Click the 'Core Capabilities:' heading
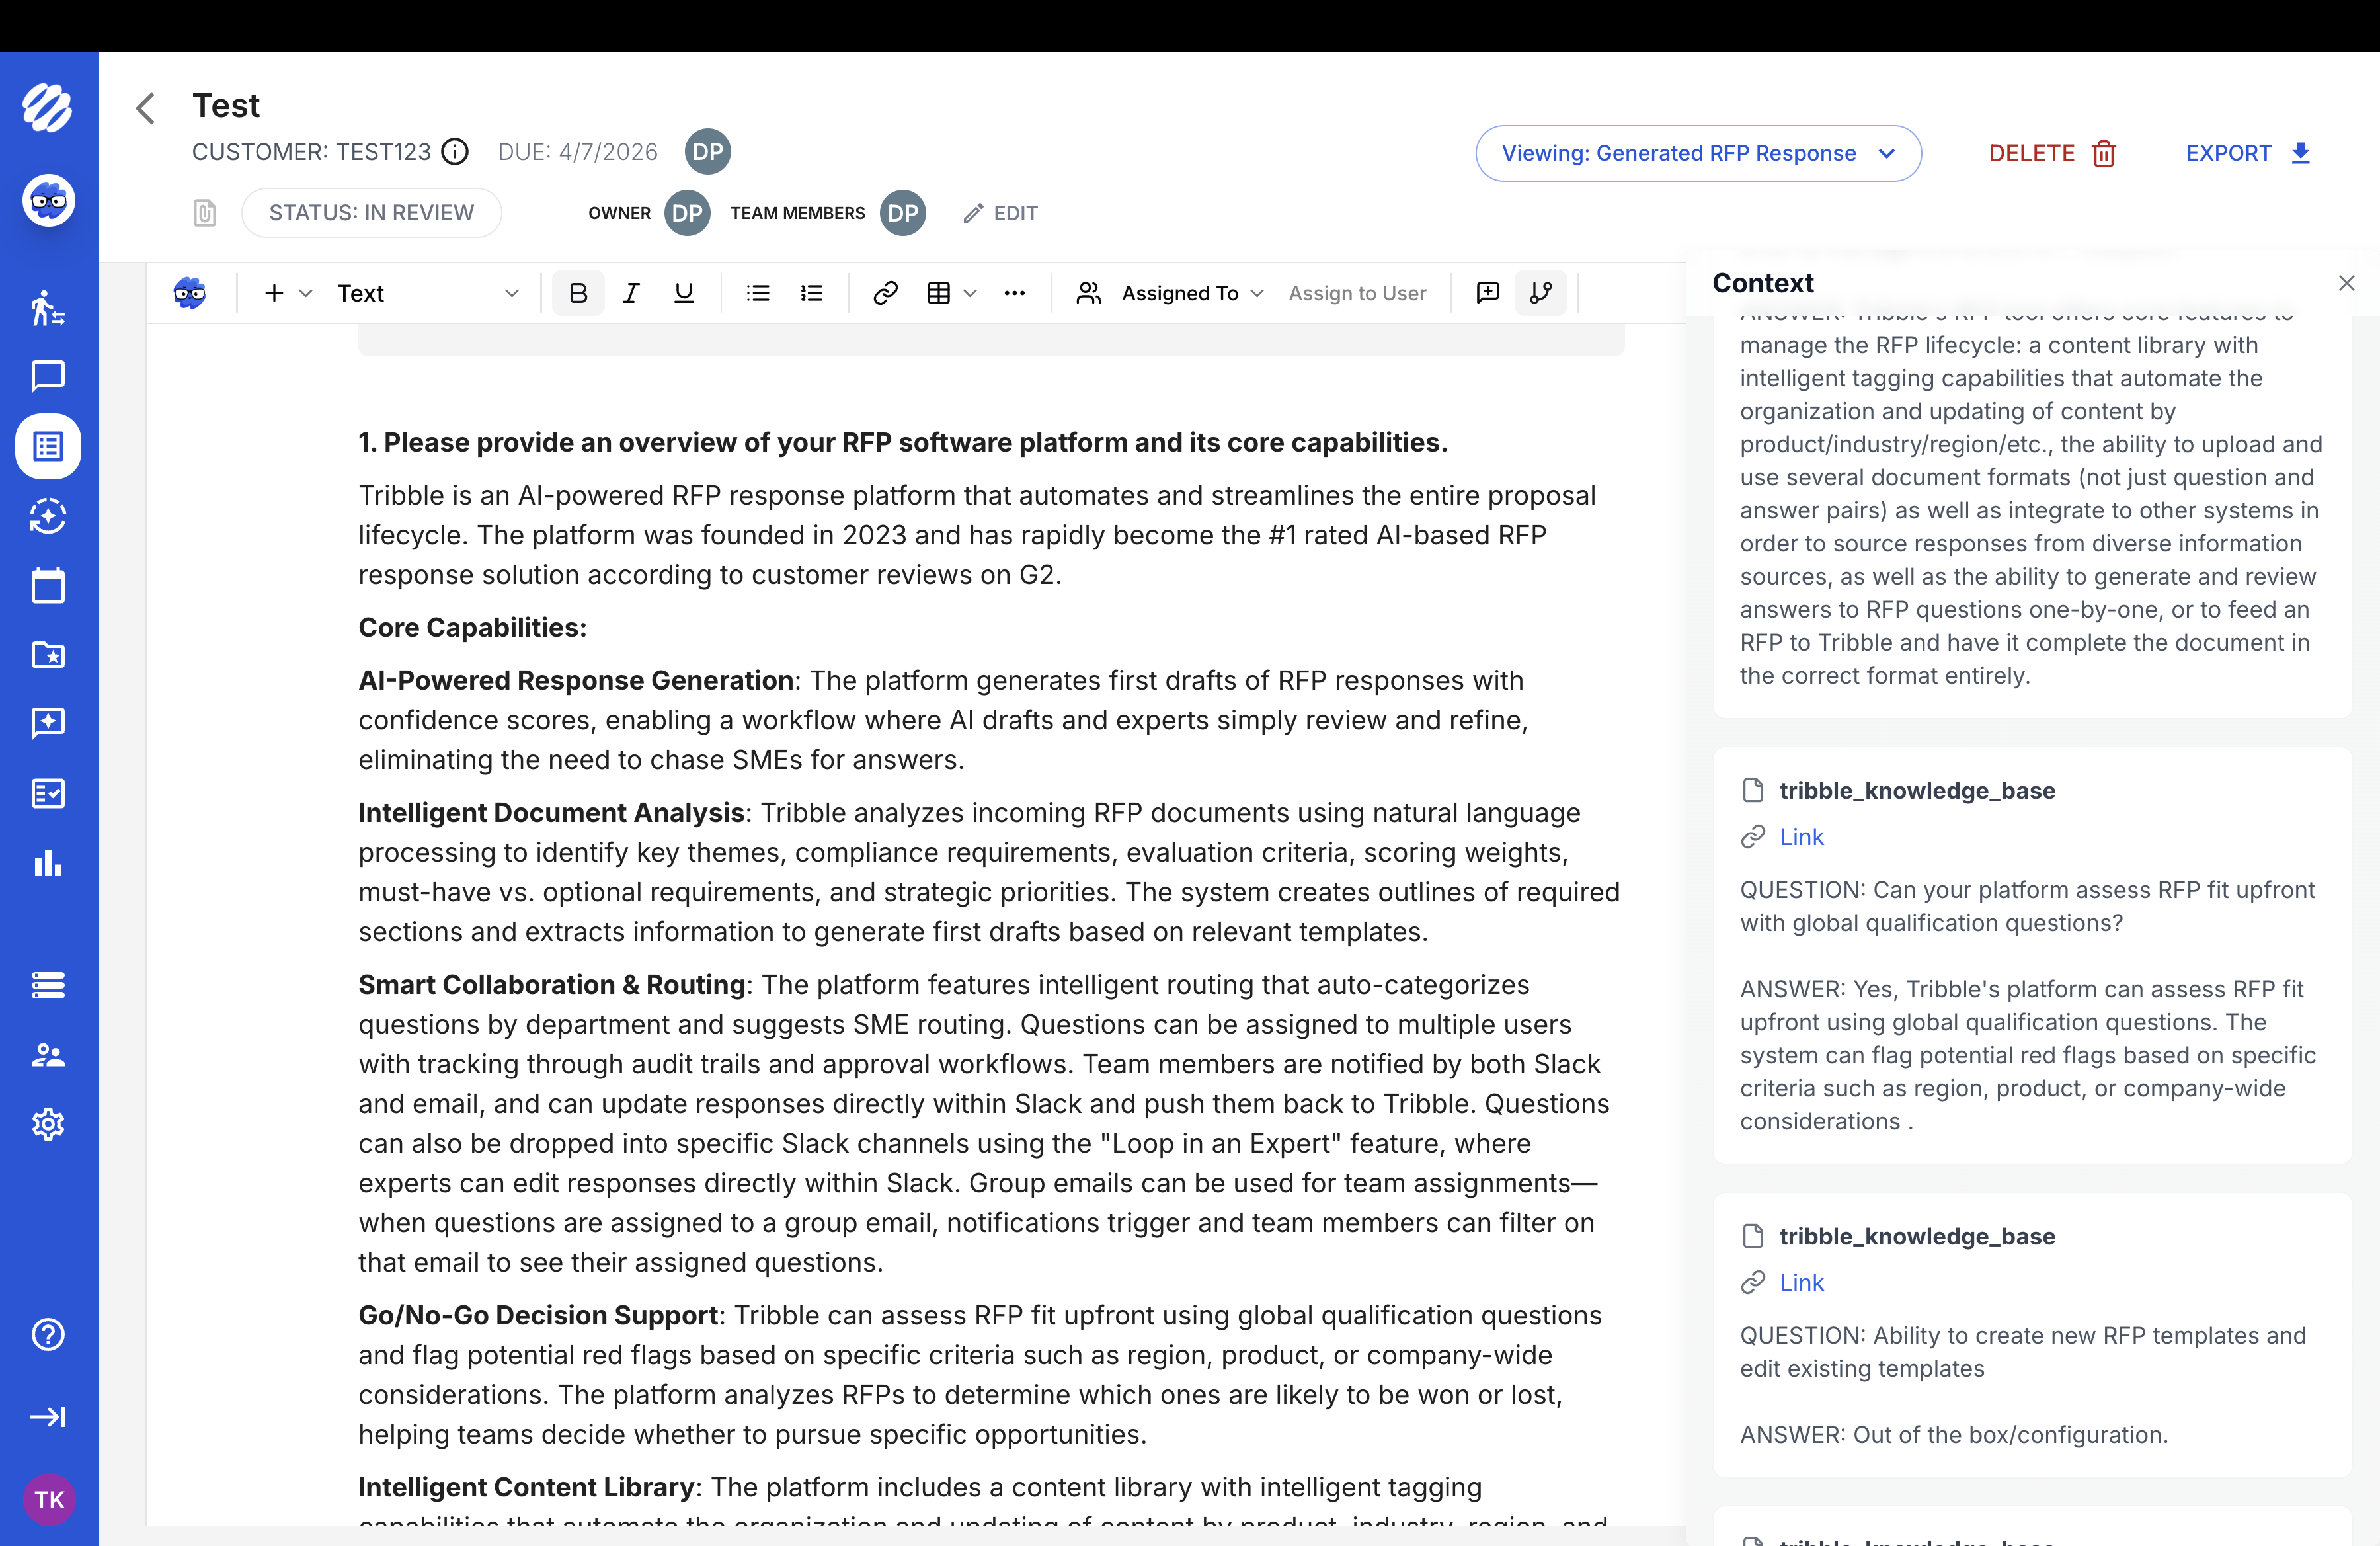 click(x=473, y=627)
